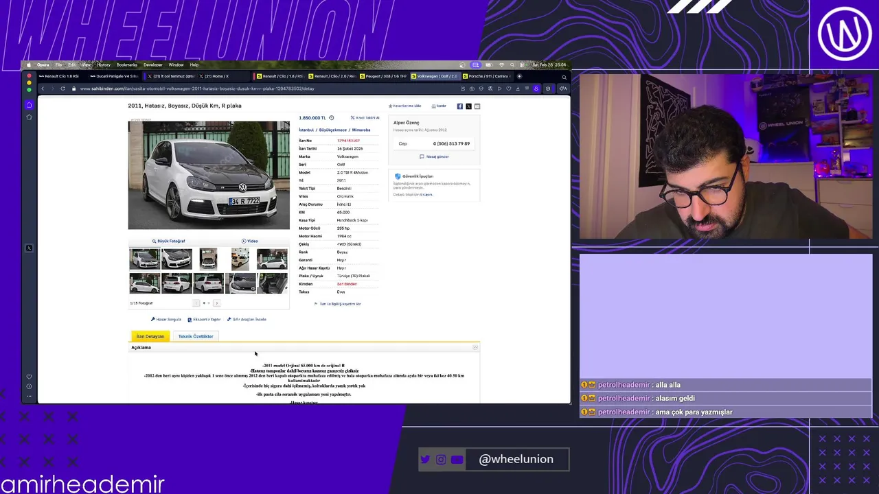879x494 pixels.
Task: Share the listing on X
Action: [468, 106]
